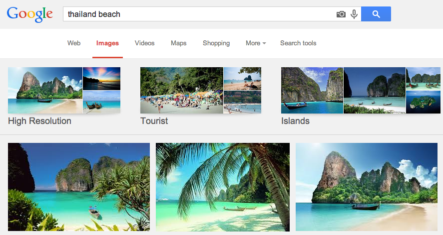Open Search tools options
The height and width of the screenshot is (235, 443).
point(298,43)
